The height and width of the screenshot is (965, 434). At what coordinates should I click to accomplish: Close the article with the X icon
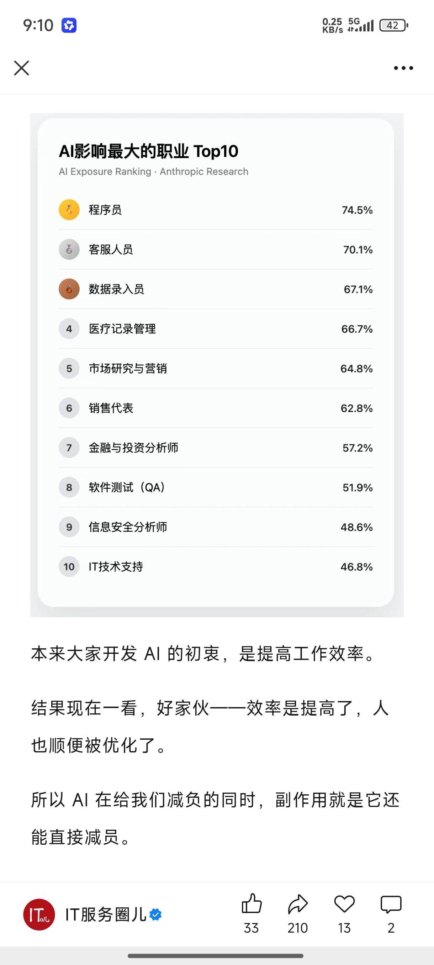coord(22,68)
